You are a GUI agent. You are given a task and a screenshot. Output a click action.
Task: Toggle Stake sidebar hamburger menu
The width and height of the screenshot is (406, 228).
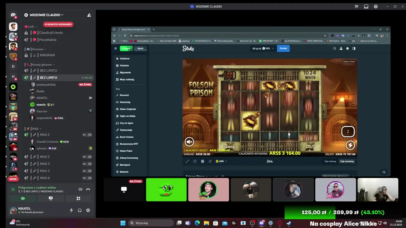[x=115, y=48]
